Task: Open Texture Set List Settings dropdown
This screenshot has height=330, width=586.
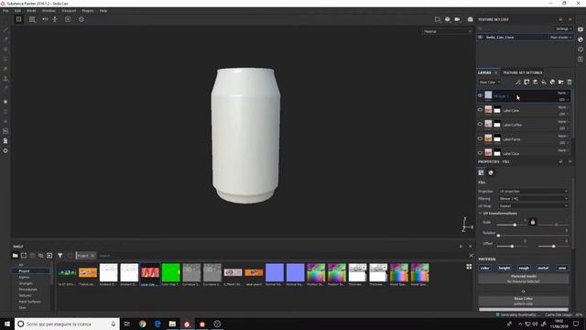Action: pos(564,28)
